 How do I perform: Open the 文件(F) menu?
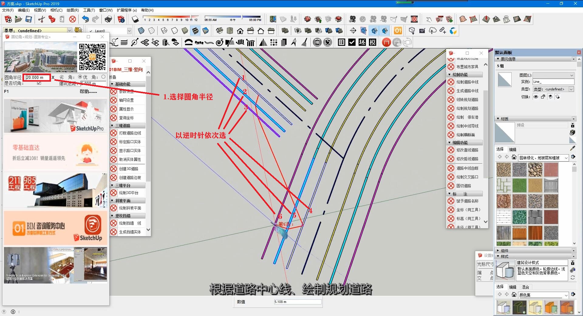(8, 10)
